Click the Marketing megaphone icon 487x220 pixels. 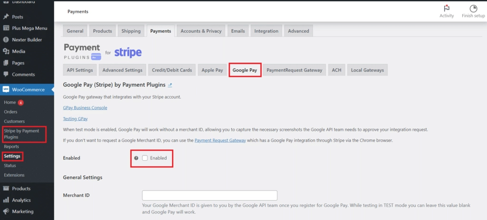tap(6, 211)
